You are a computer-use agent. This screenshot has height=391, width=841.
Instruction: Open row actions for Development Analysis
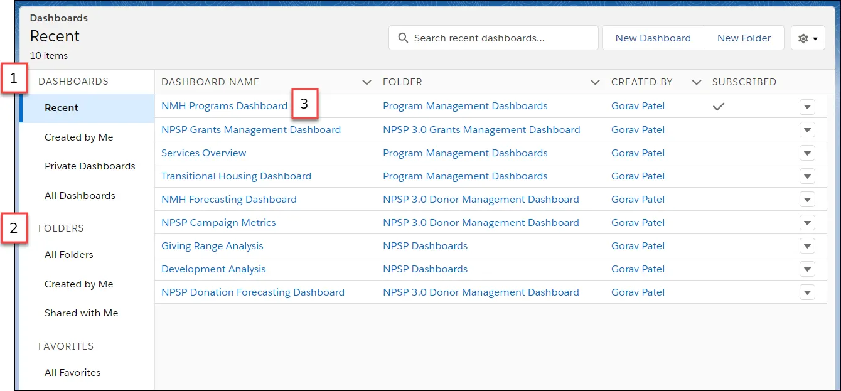coord(808,269)
